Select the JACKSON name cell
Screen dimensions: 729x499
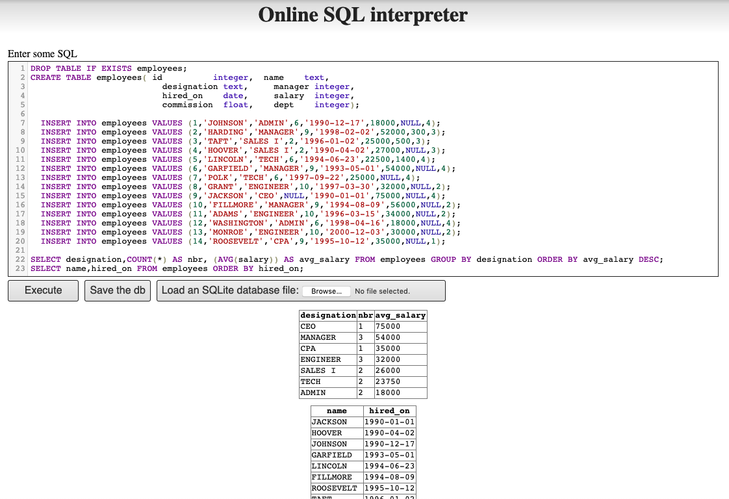click(x=337, y=422)
